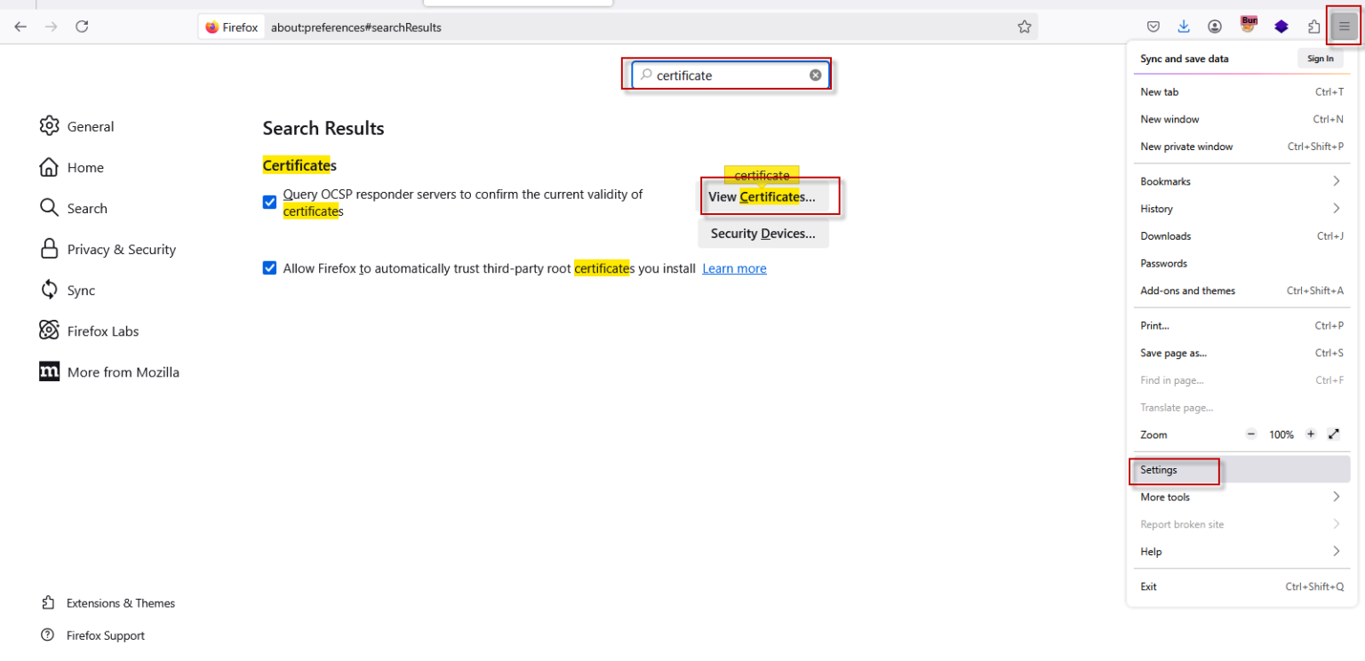Viewport: 1365px width, 661px height.
Task: Select Settings from the application menu
Action: [1157, 469]
